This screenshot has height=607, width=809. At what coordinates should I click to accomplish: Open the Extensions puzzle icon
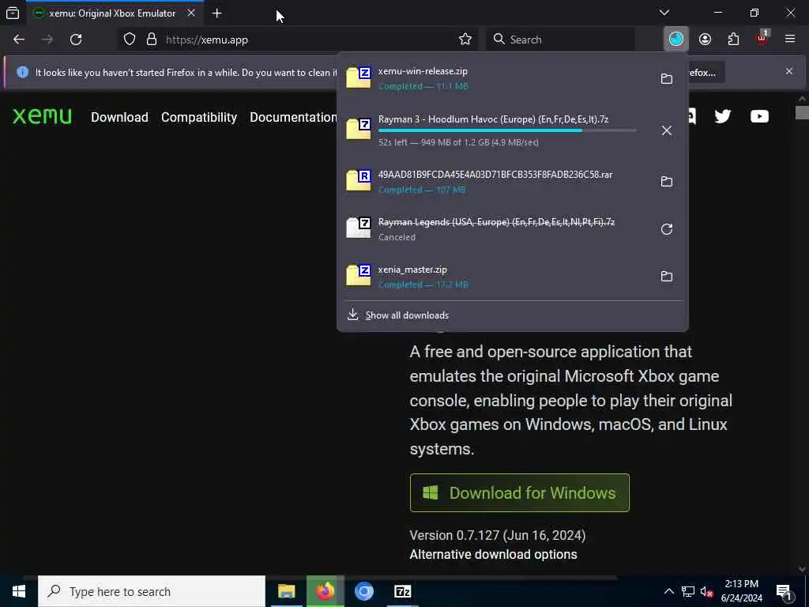(x=733, y=40)
